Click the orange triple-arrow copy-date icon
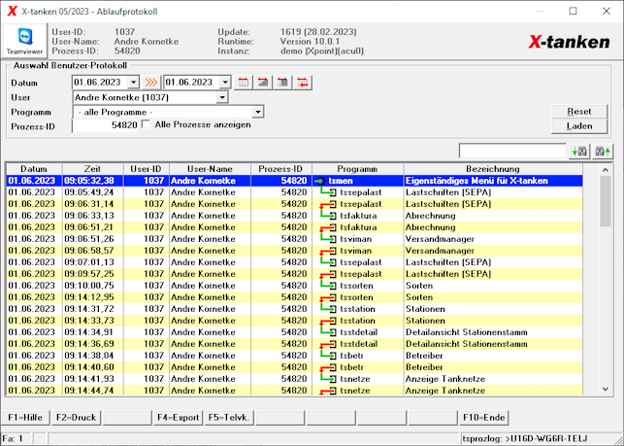Viewport: 624px width, 446px height. [x=151, y=83]
